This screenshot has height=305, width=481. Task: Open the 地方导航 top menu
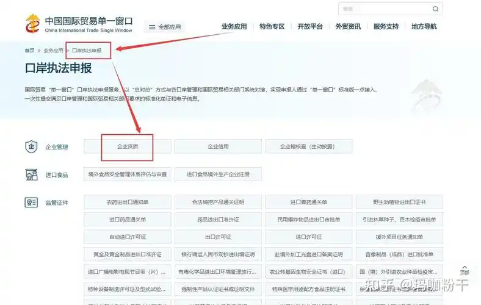coord(424,27)
